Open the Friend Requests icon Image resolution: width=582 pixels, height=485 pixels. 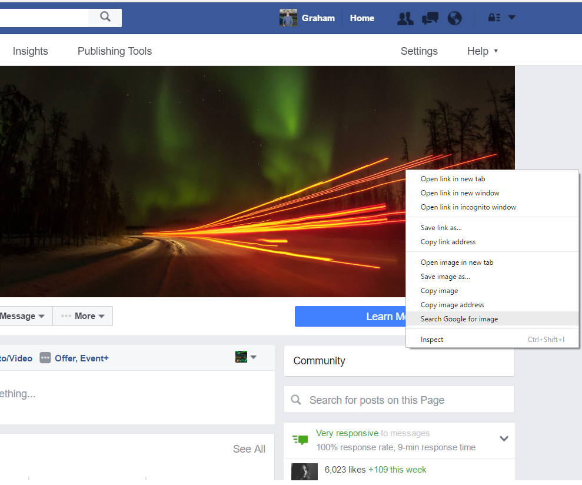(405, 18)
